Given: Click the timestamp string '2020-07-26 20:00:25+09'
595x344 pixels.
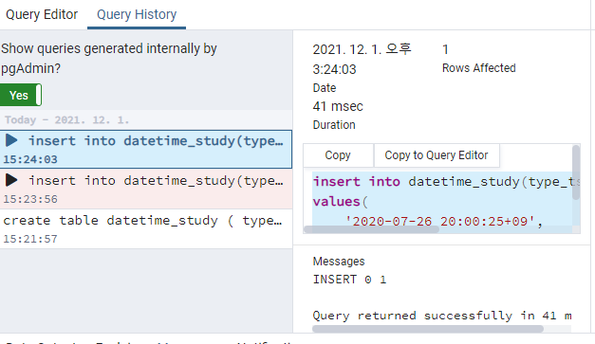Looking at the screenshot, I should (440, 221).
